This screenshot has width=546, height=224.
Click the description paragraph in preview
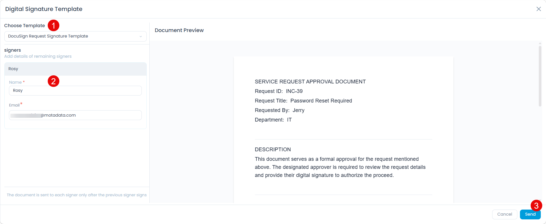(x=340, y=167)
